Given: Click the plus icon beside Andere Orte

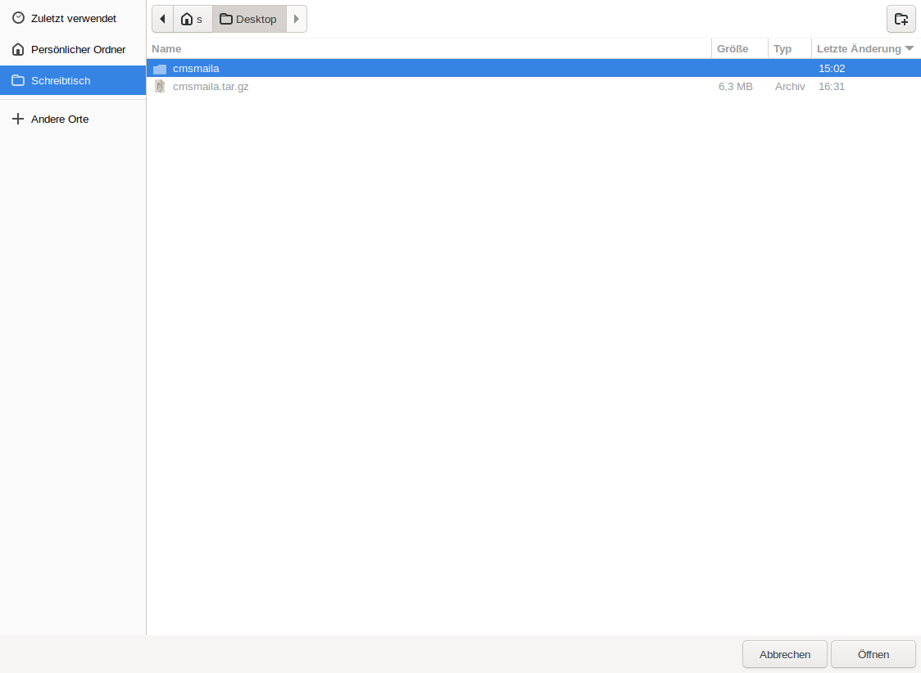Looking at the screenshot, I should pyautogui.click(x=18, y=120).
